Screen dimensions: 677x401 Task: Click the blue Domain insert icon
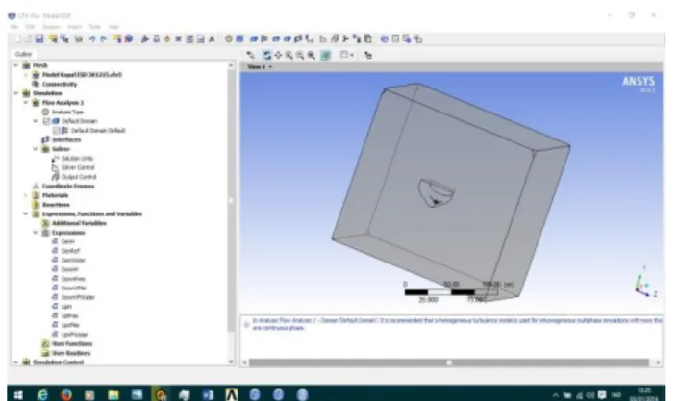[254, 38]
